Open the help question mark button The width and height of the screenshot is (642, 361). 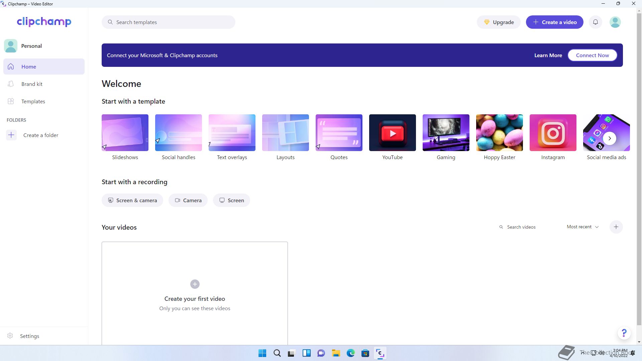point(624,333)
